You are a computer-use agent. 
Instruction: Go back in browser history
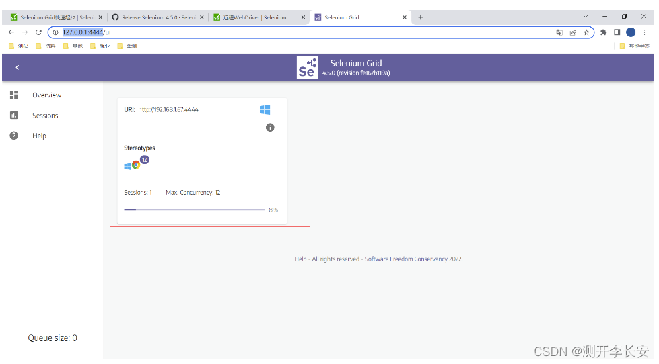point(11,32)
